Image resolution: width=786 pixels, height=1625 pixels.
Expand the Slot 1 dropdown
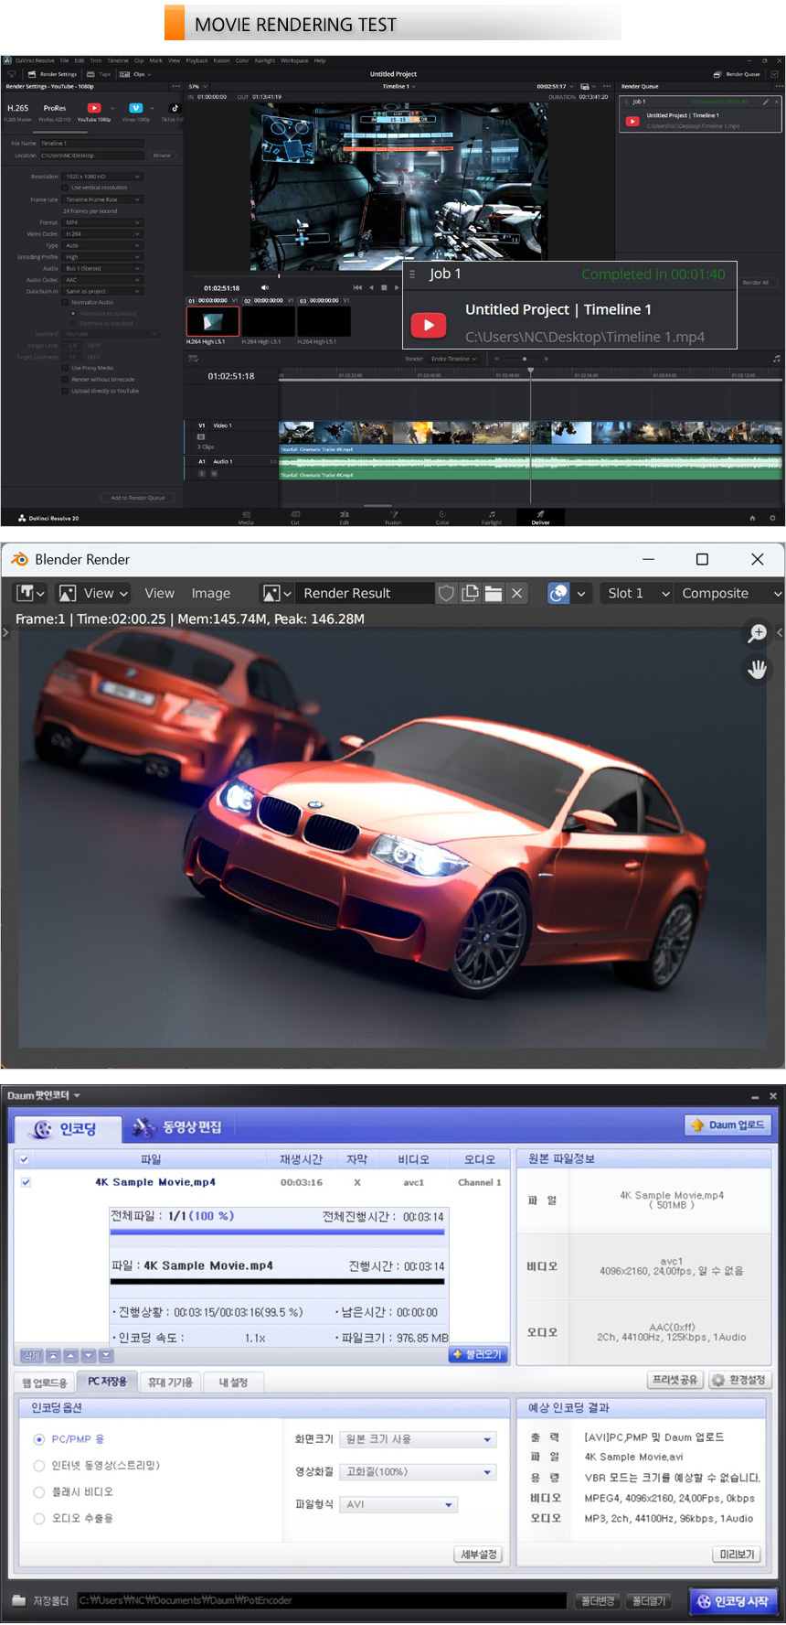pyautogui.click(x=638, y=593)
